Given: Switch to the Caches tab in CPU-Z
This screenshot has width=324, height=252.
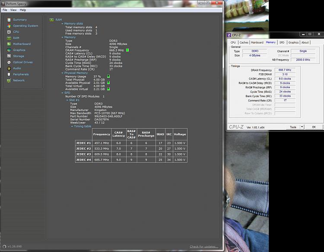Looking at the screenshot, I should pyautogui.click(x=244, y=43).
